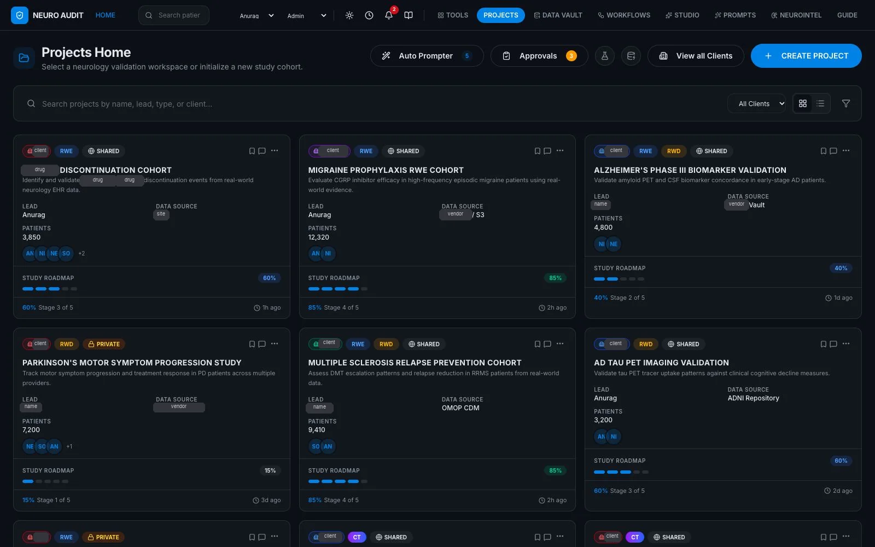The height and width of the screenshot is (547, 875).
Task: Expand the Admin role dropdown
Action: (x=307, y=15)
